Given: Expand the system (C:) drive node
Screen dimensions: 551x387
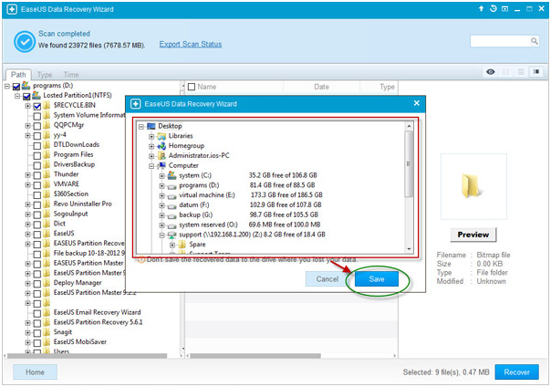Looking at the screenshot, I should click(161, 175).
